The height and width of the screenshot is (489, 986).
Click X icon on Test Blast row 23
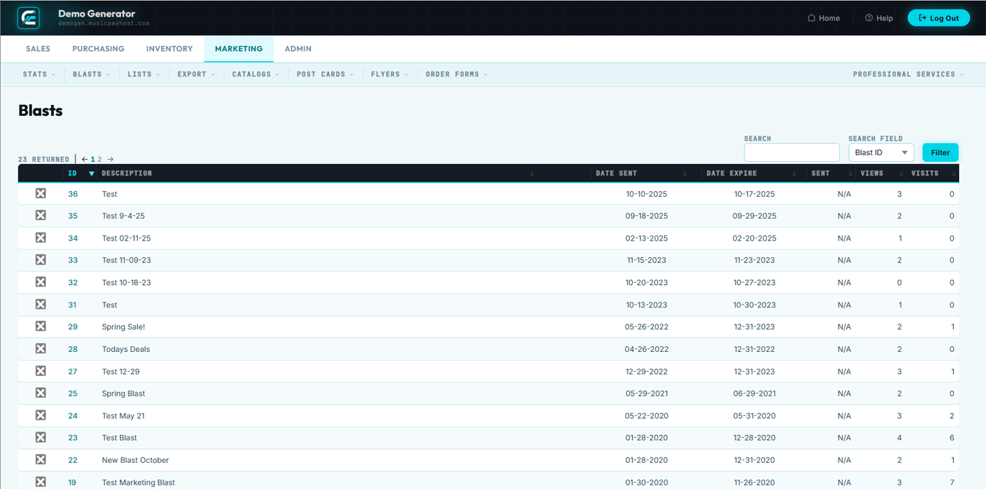click(41, 437)
